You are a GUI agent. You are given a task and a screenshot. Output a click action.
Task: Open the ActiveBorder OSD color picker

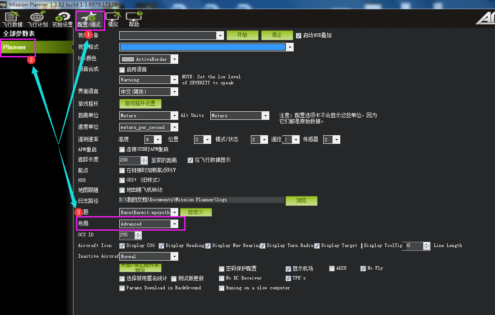148,59
